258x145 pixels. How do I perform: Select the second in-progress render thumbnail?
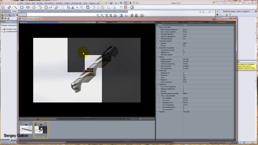[41, 130]
